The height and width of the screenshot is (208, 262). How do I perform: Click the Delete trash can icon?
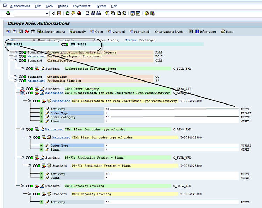click(x=33, y=31)
